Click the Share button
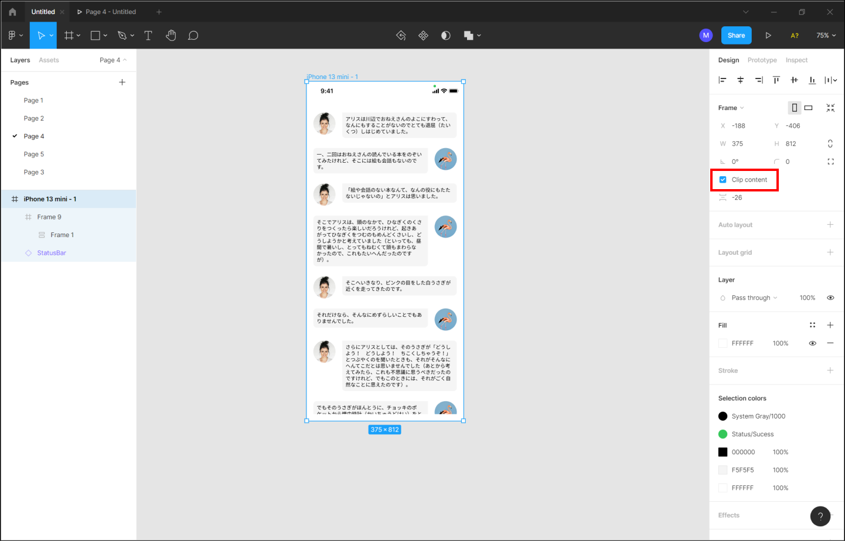Image resolution: width=845 pixels, height=541 pixels. tap(736, 36)
